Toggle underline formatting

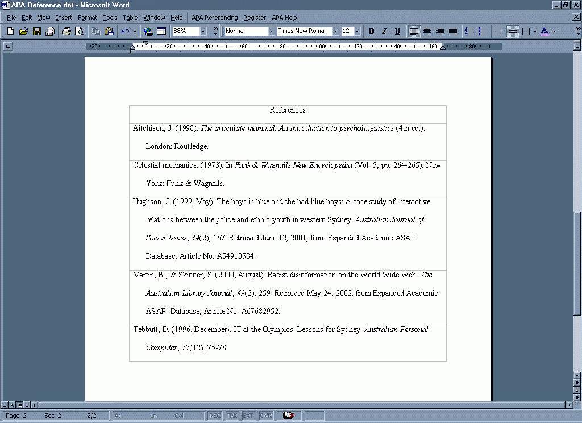397,31
